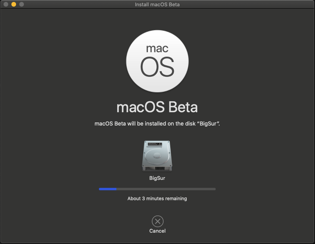
Task: Click the disabled gray close button
Action: pyautogui.click(x=6, y=4)
